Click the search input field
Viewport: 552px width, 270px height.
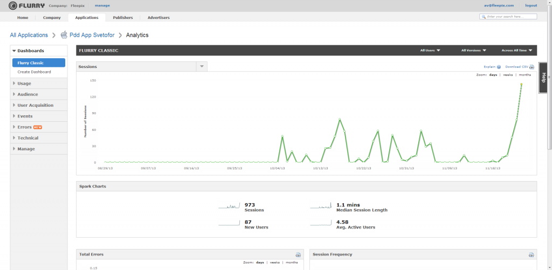[x=510, y=17]
